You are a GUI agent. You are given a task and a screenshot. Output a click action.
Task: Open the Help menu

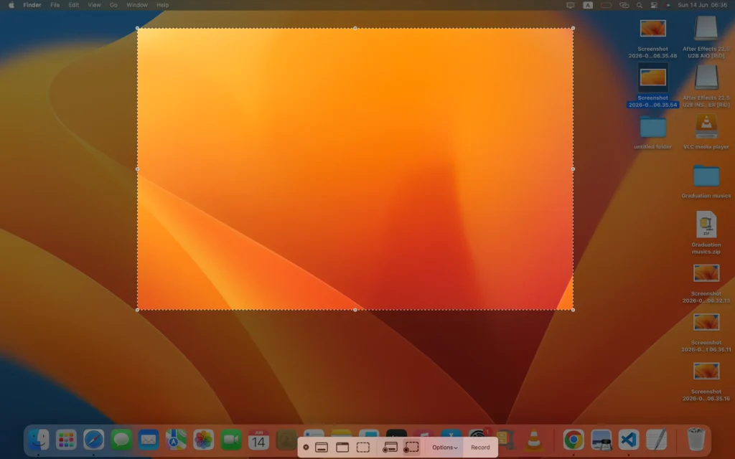[x=163, y=5]
